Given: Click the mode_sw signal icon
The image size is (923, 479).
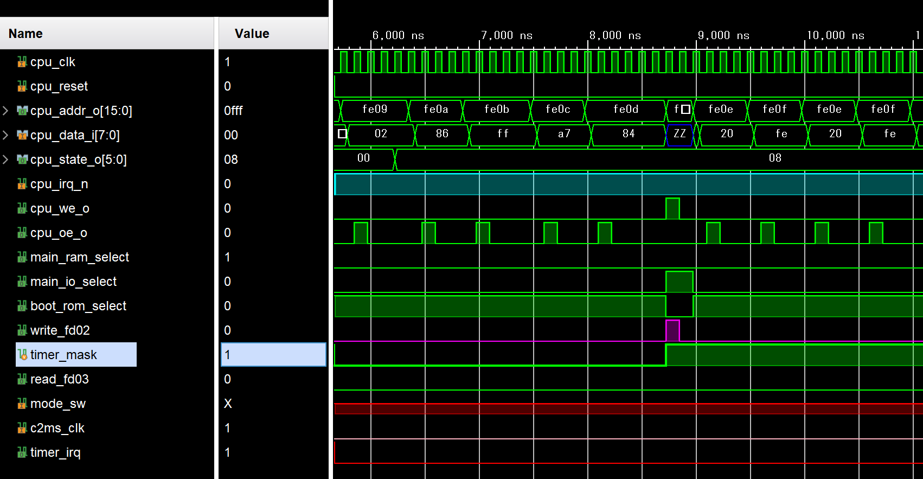Looking at the screenshot, I should click(22, 404).
